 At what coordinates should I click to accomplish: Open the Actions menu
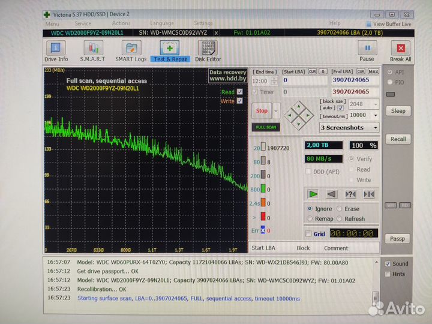121,23
